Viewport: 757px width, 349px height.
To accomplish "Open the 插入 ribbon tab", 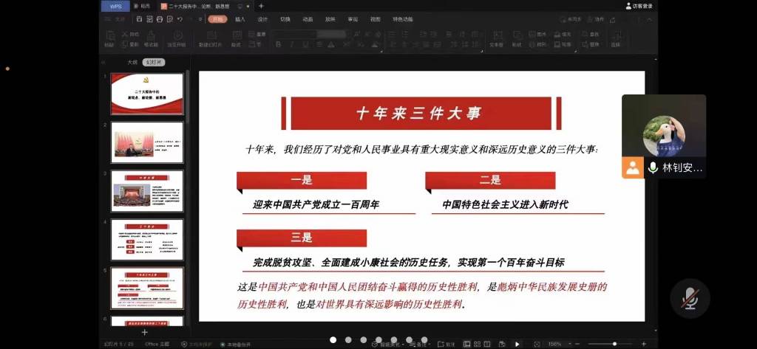I will pyautogui.click(x=240, y=19).
